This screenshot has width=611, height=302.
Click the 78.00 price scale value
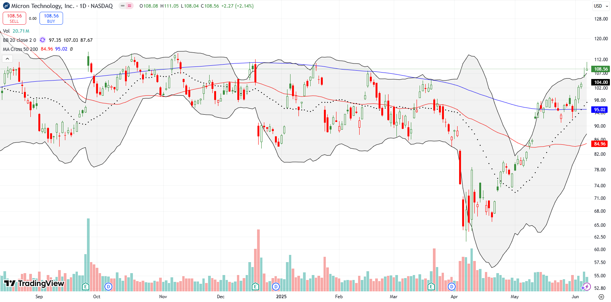[600, 170]
